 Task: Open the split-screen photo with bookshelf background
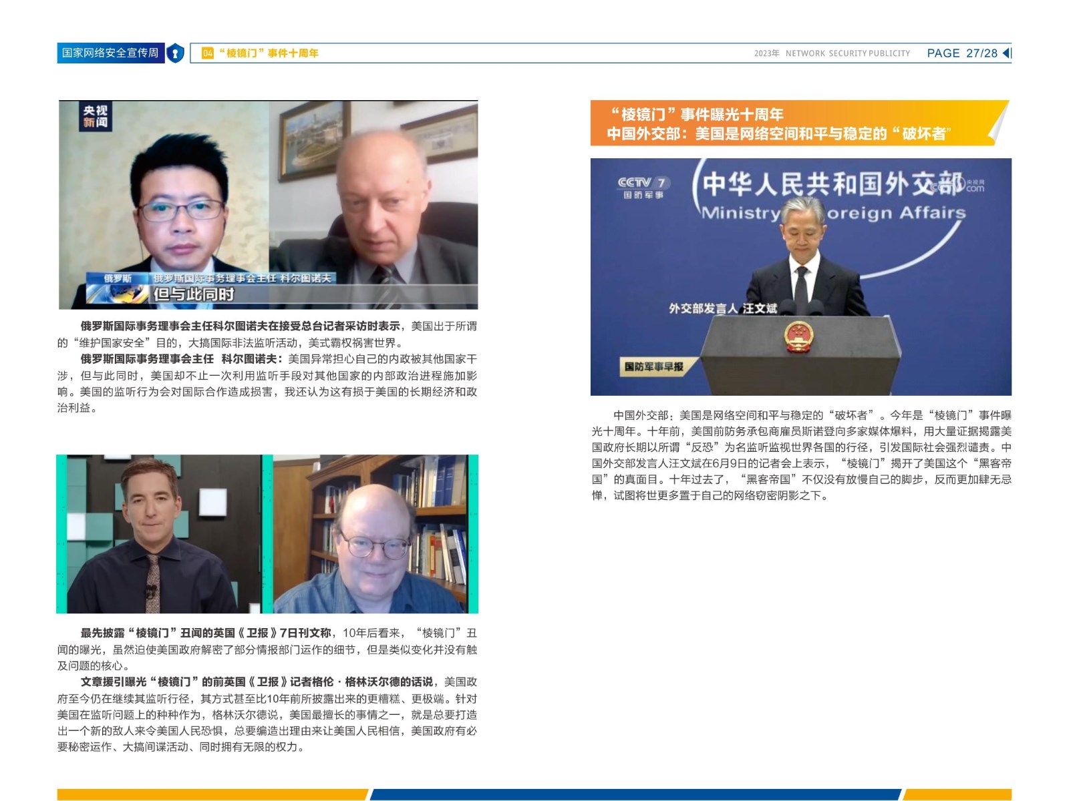267,533
